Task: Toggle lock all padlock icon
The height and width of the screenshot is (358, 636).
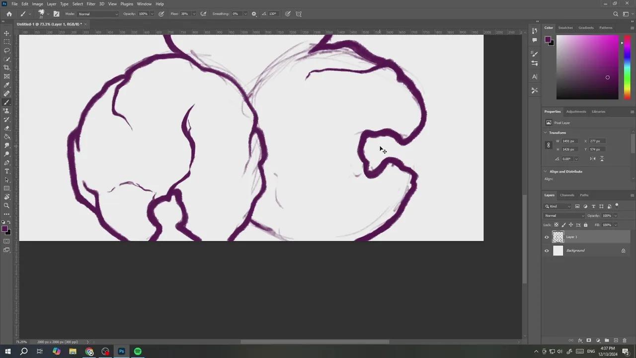Action: (585, 225)
